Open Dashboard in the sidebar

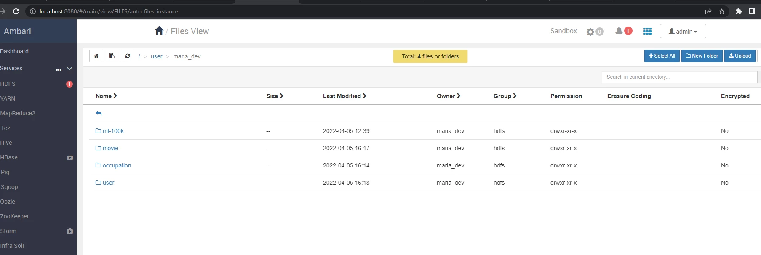point(14,51)
